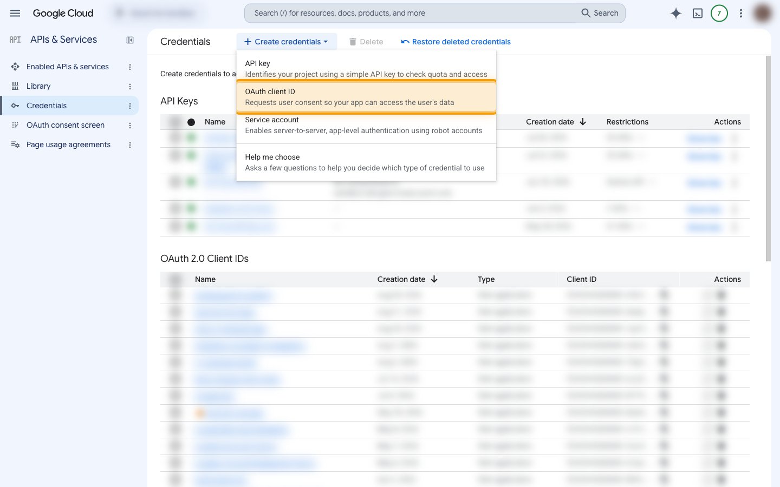Open Enabled APIs & services page

pos(68,67)
